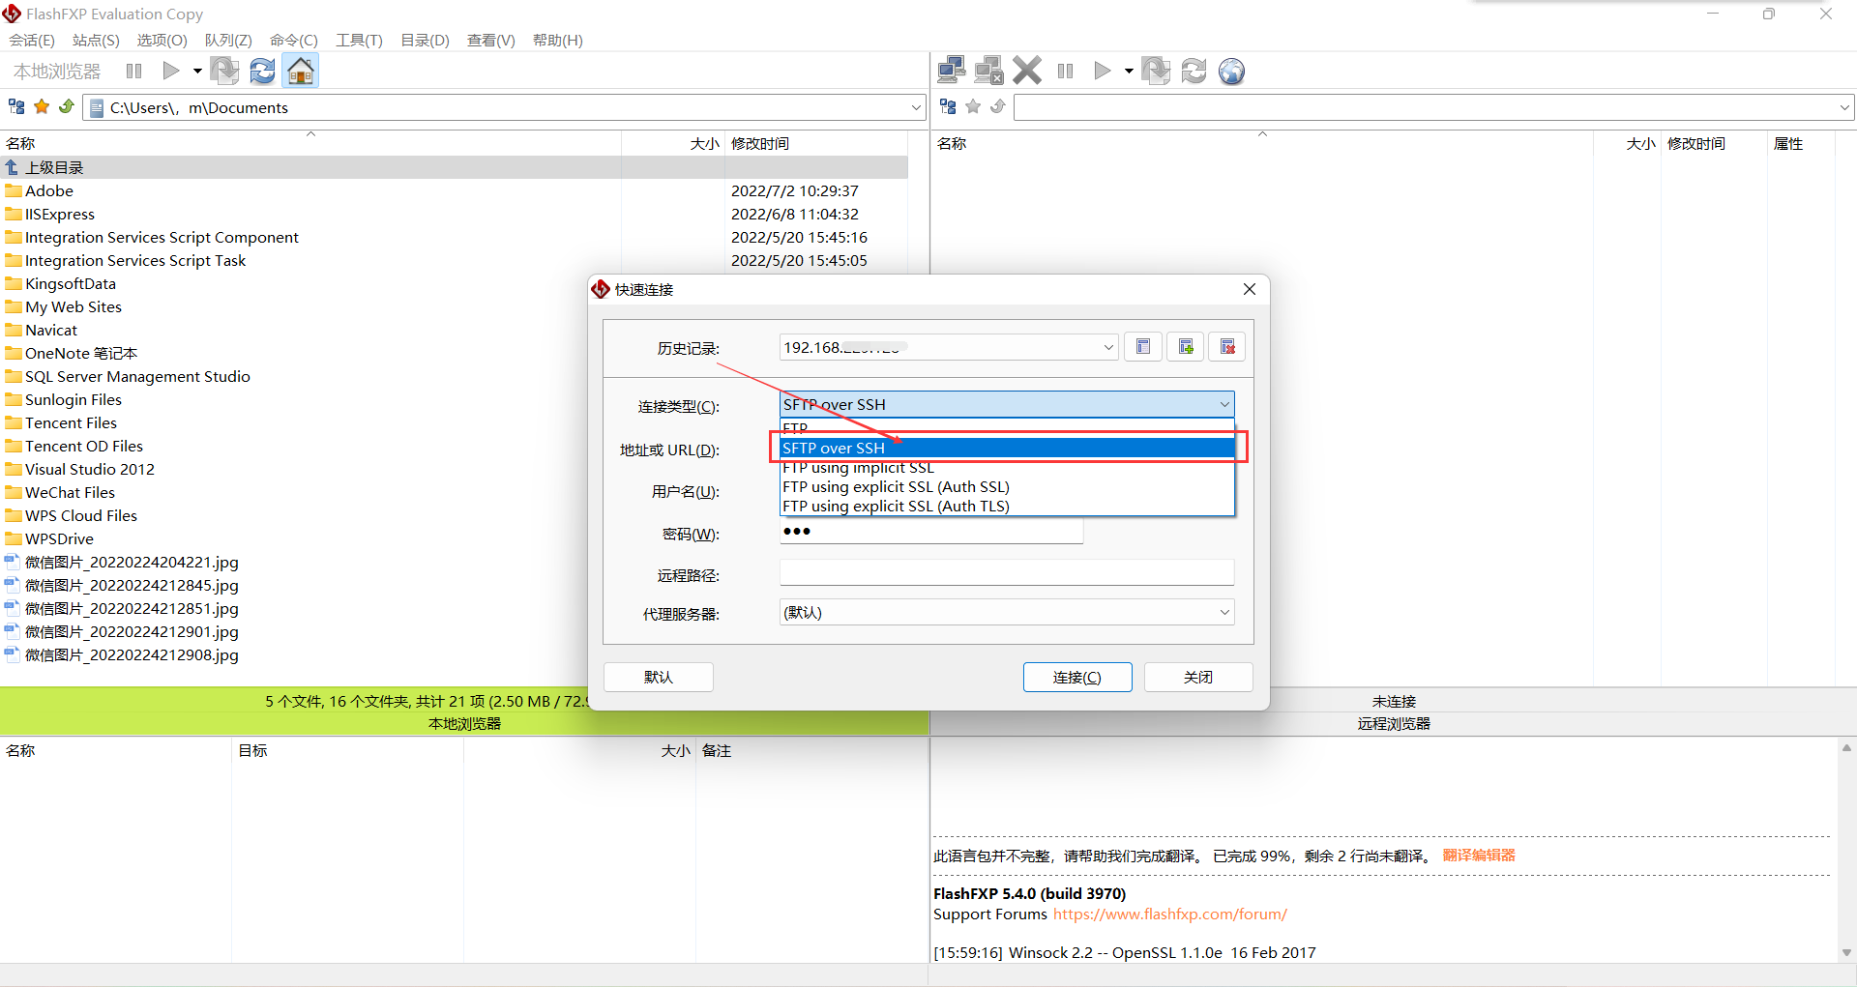Open the 站点(S) menu
Image resolution: width=1857 pixels, height=987 pixels.
(94, 40)
